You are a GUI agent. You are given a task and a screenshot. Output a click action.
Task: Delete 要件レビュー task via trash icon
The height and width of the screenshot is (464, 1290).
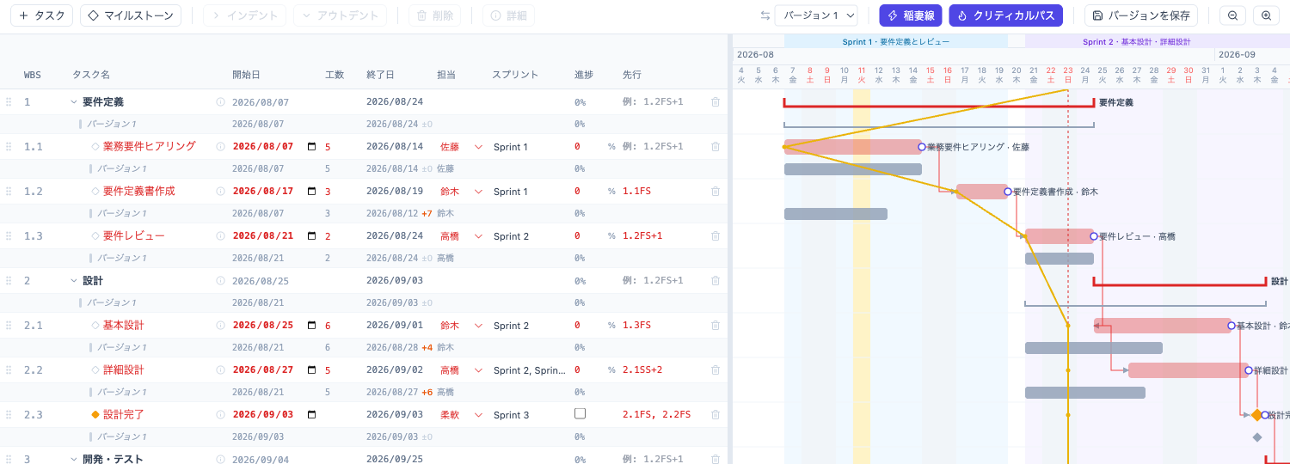716,236
